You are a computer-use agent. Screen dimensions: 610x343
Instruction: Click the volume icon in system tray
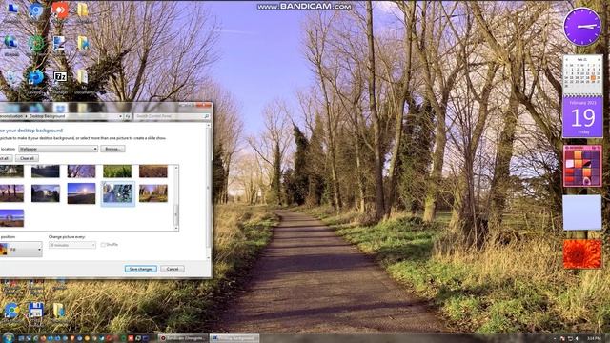pyautogui.click(x=578, y=339)
